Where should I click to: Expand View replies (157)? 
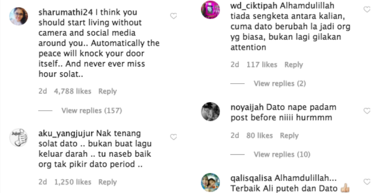pos(92,111)
